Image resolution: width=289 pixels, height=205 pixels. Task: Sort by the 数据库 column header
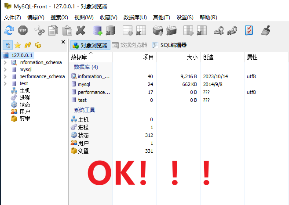tap(91, 57)
